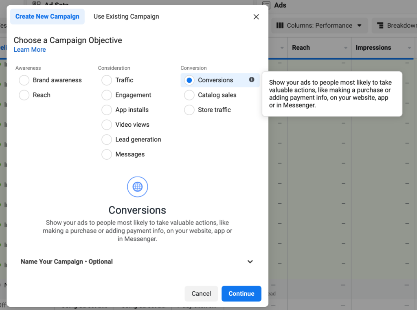Click the Impressions column header
The height and width of the screenshot is (310, 417).
373,47
